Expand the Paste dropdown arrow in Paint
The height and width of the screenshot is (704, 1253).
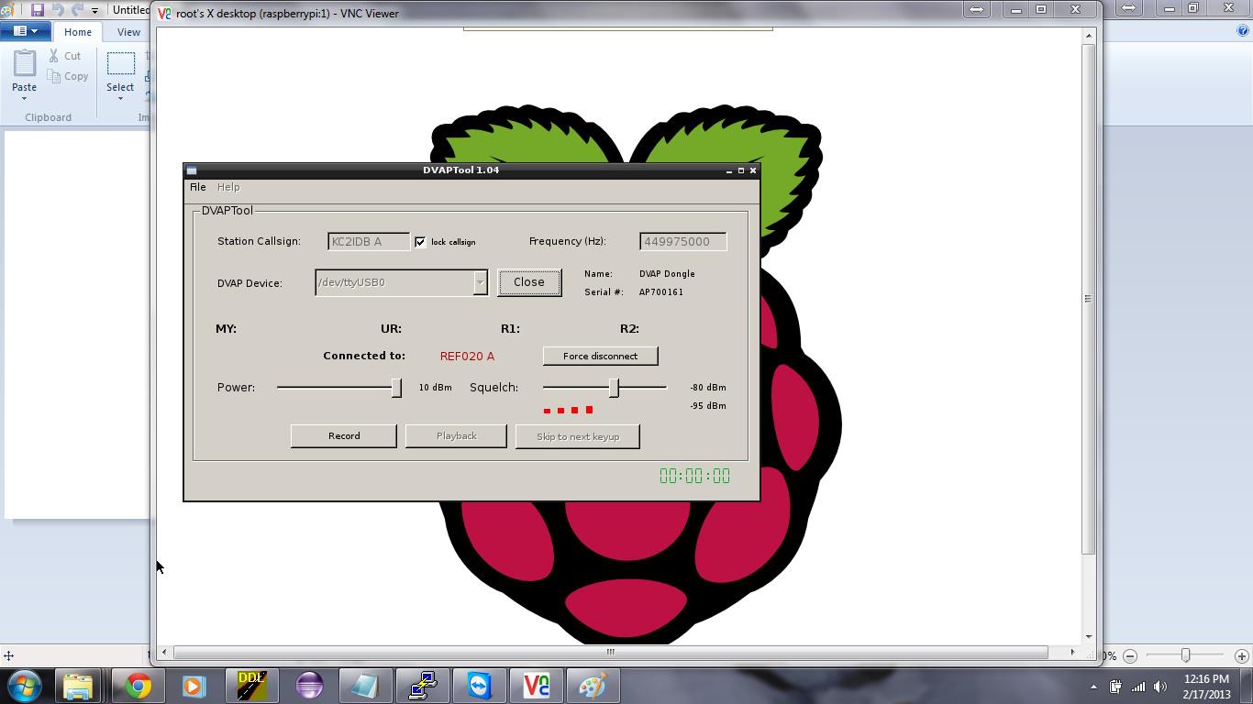pos(25,98)
